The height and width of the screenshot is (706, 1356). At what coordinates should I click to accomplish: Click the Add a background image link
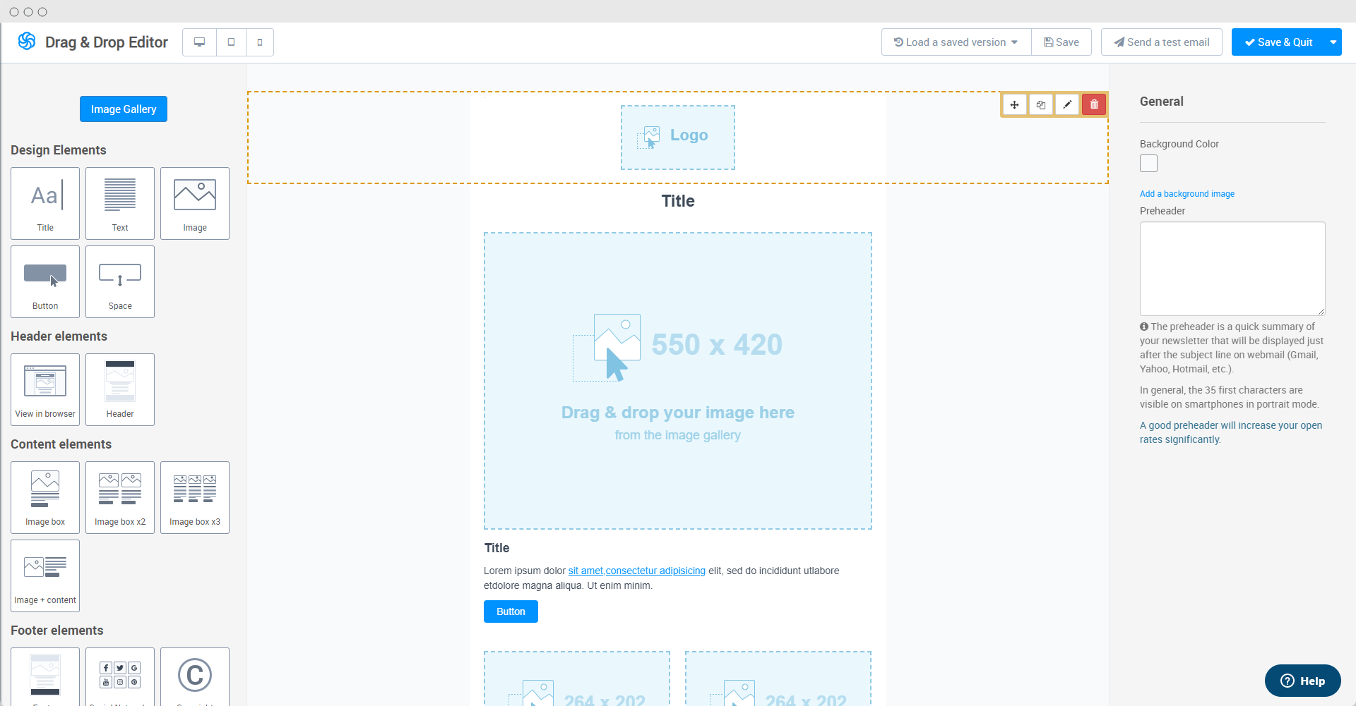1187,194
